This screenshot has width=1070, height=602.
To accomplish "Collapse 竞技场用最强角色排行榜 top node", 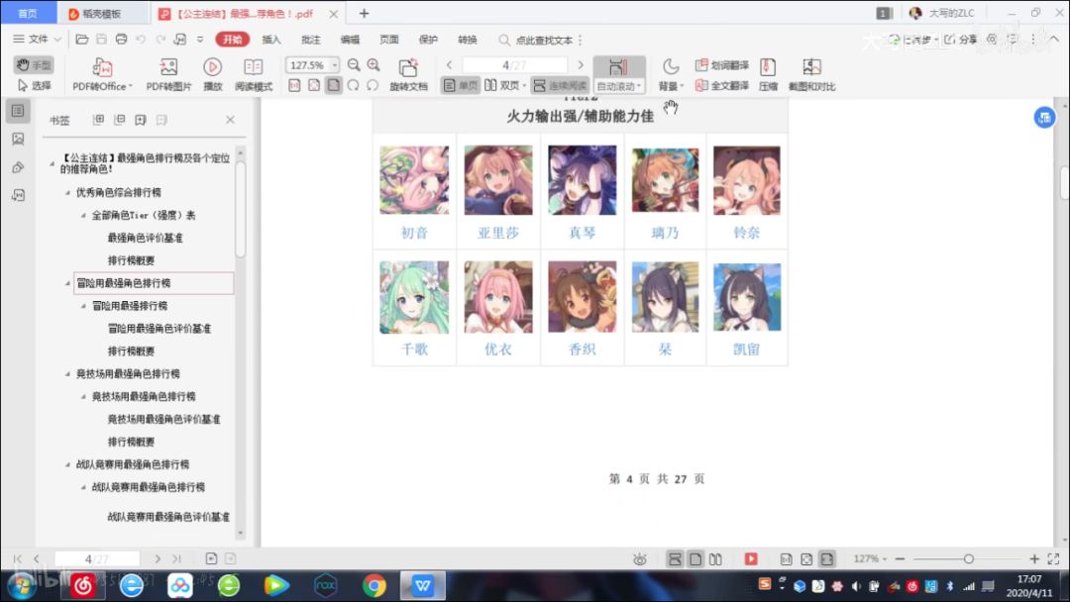I will click(67, 373).
